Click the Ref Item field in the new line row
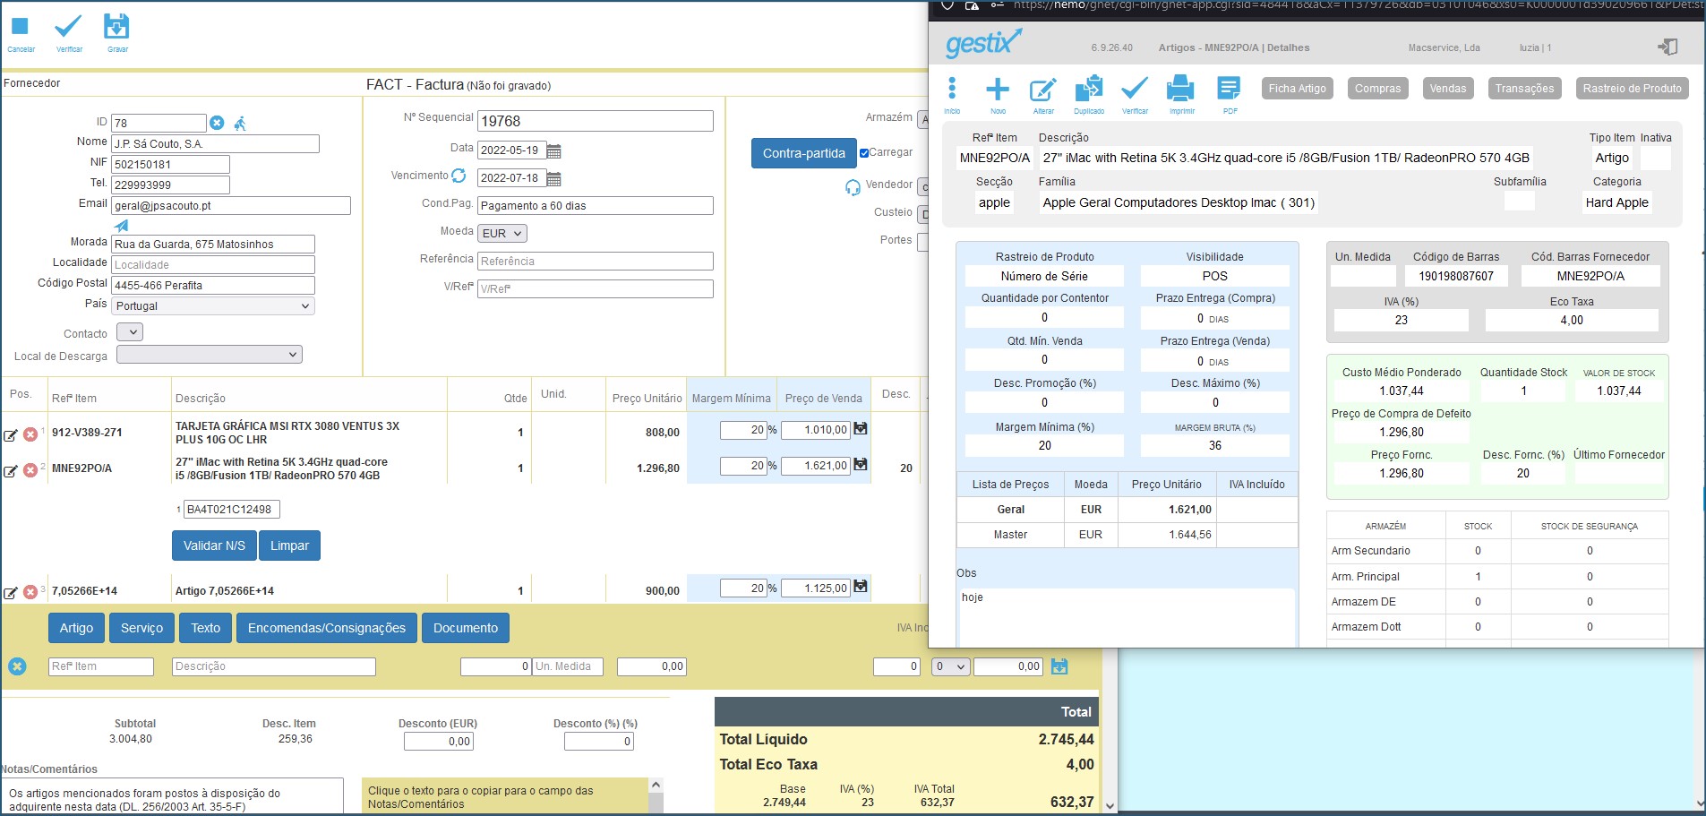The image size is (1706, 816). click(101, 666)
